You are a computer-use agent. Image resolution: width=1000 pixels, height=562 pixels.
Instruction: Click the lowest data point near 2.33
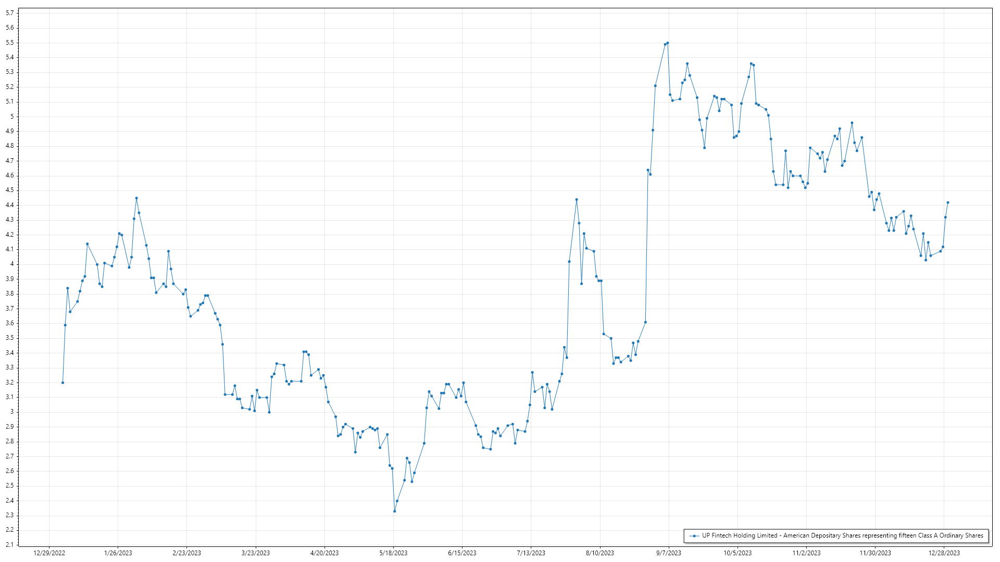(395, 511)
